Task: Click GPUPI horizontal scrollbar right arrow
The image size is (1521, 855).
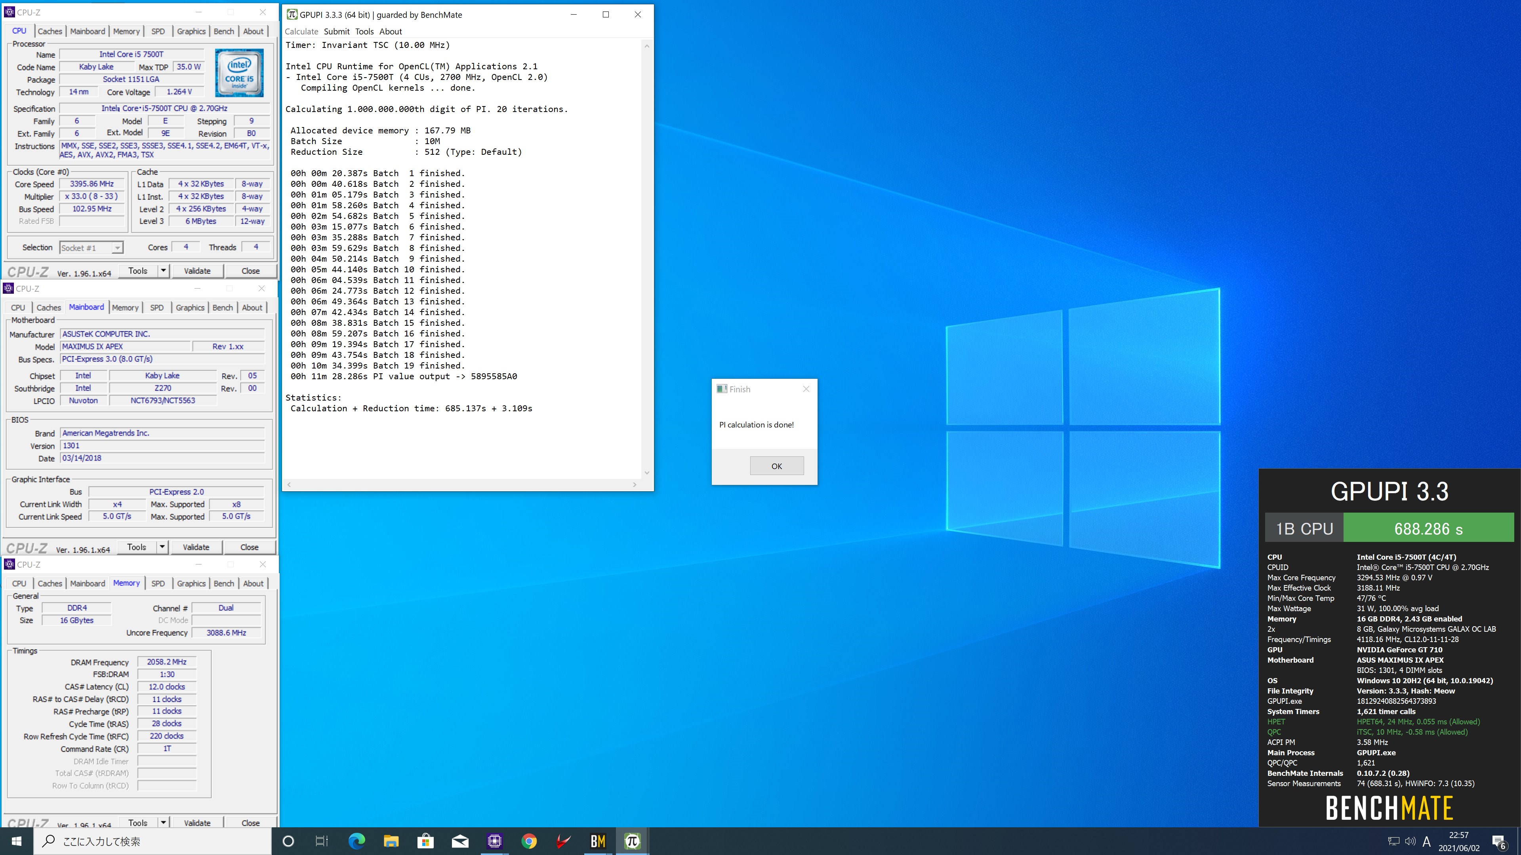Action: coord(635,484)
